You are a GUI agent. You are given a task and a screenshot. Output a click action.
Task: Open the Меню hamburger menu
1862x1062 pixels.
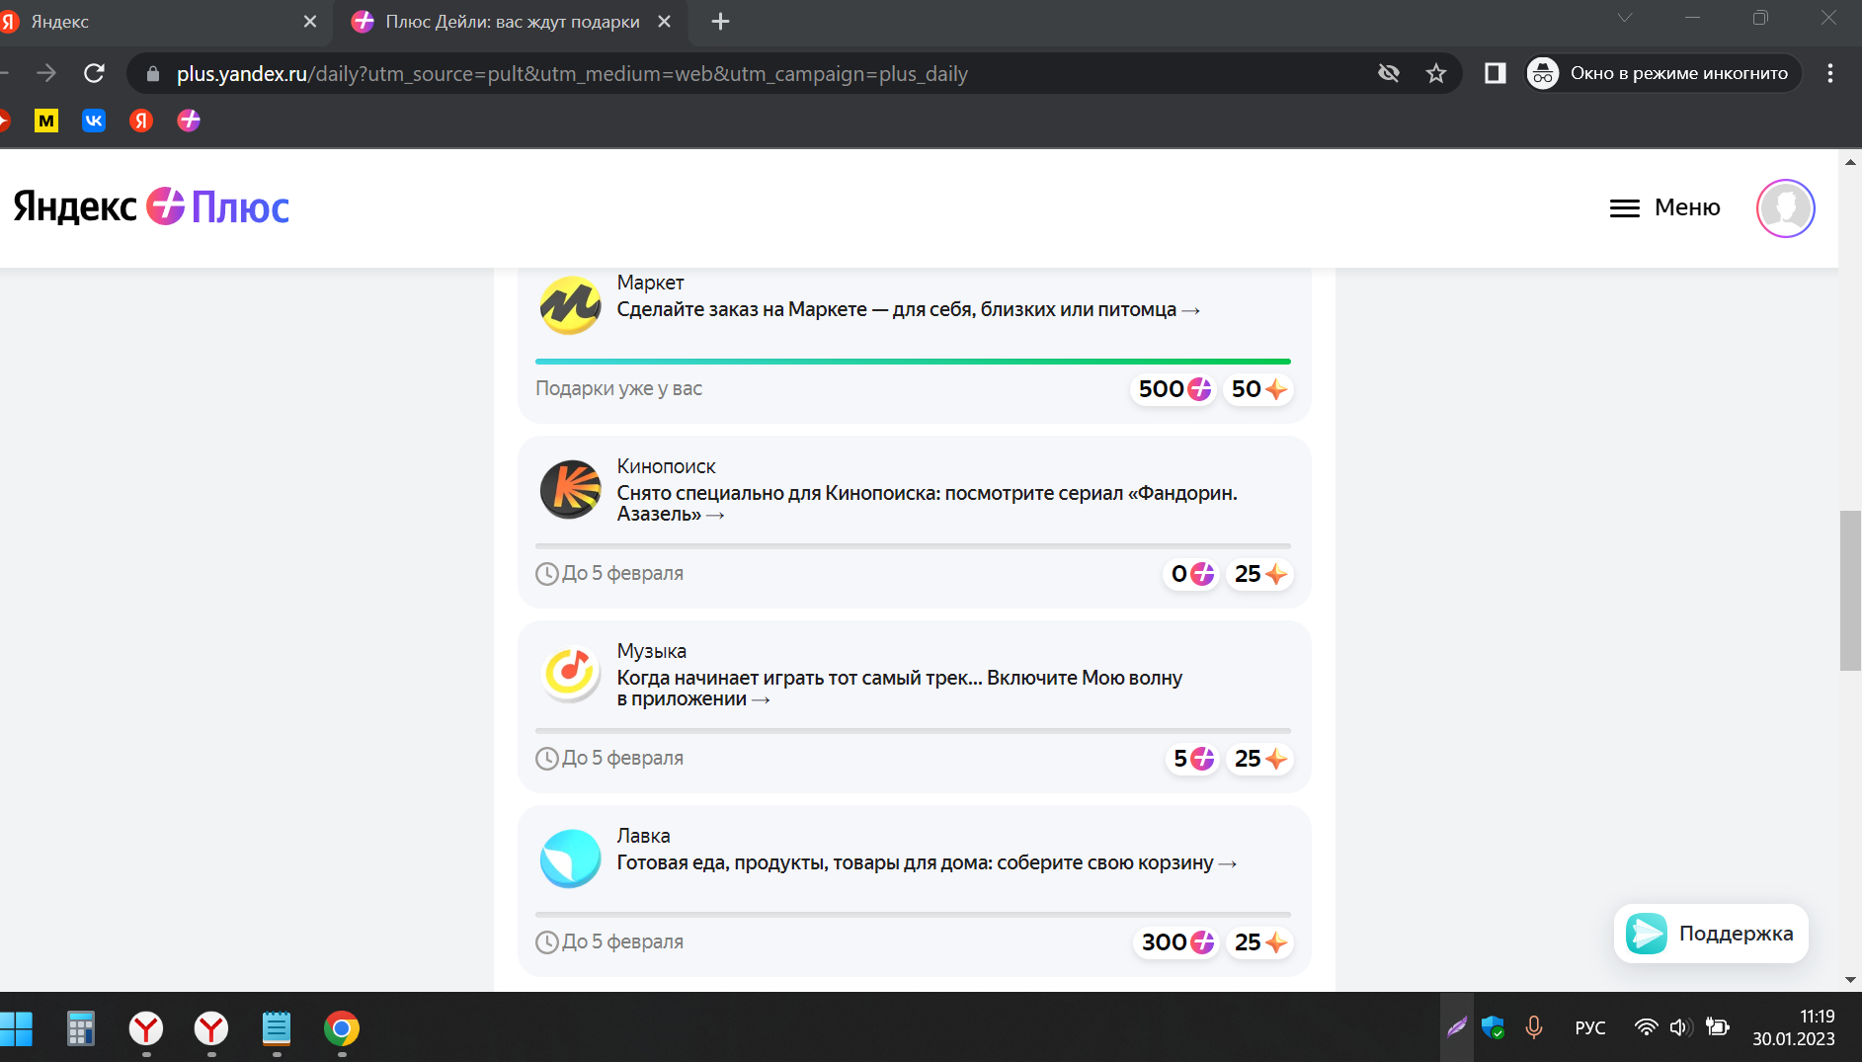(1665, 207)
